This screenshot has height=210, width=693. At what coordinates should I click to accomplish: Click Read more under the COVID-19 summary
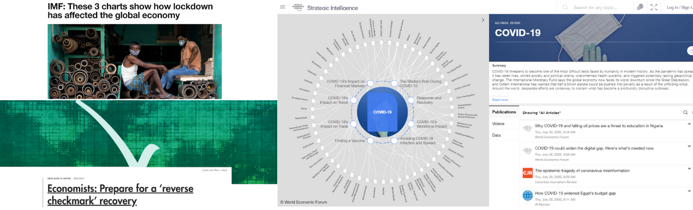(x=500, y=100)
